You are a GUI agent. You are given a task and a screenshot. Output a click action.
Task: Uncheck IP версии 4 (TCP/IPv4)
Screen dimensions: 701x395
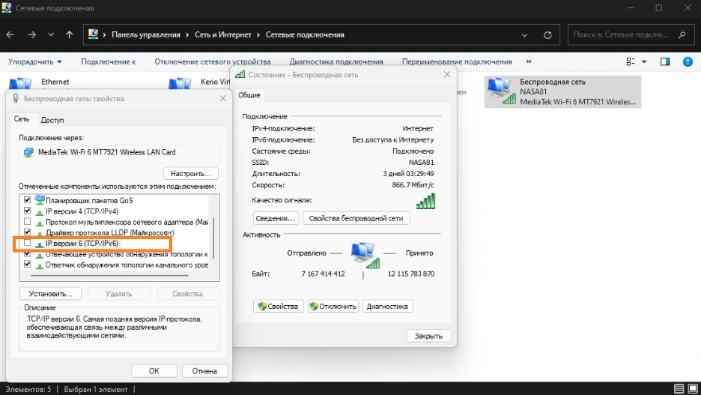pyautogui.click(x=28, y=211)
